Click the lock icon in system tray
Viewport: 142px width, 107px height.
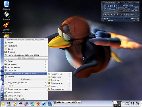(x=124, y=104)
